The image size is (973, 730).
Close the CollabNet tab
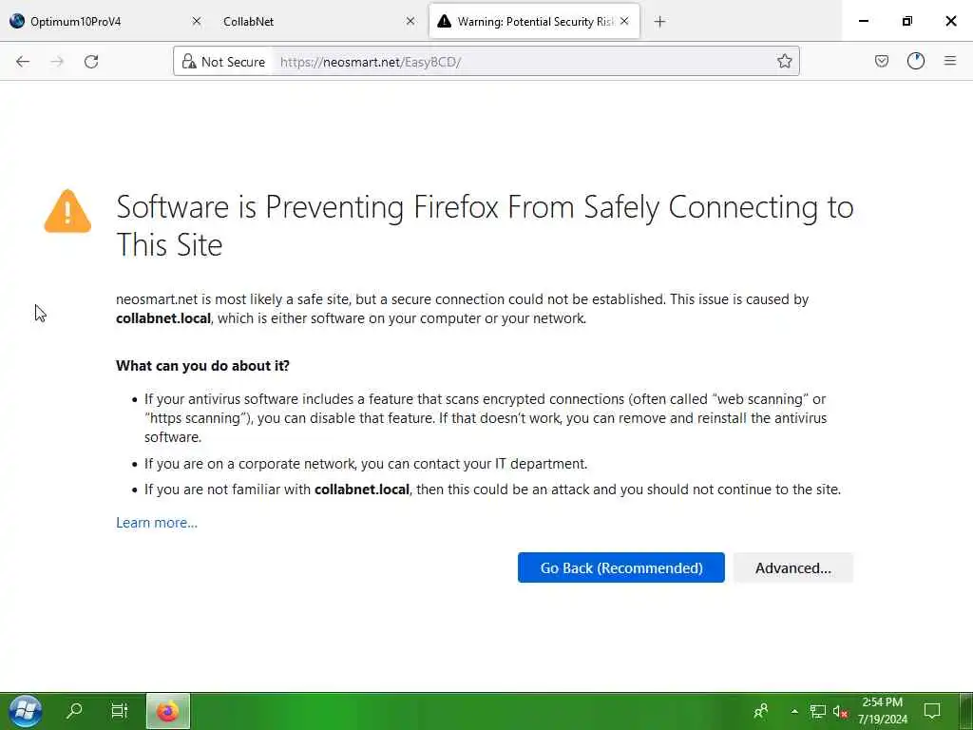click(x=410, y=21)
